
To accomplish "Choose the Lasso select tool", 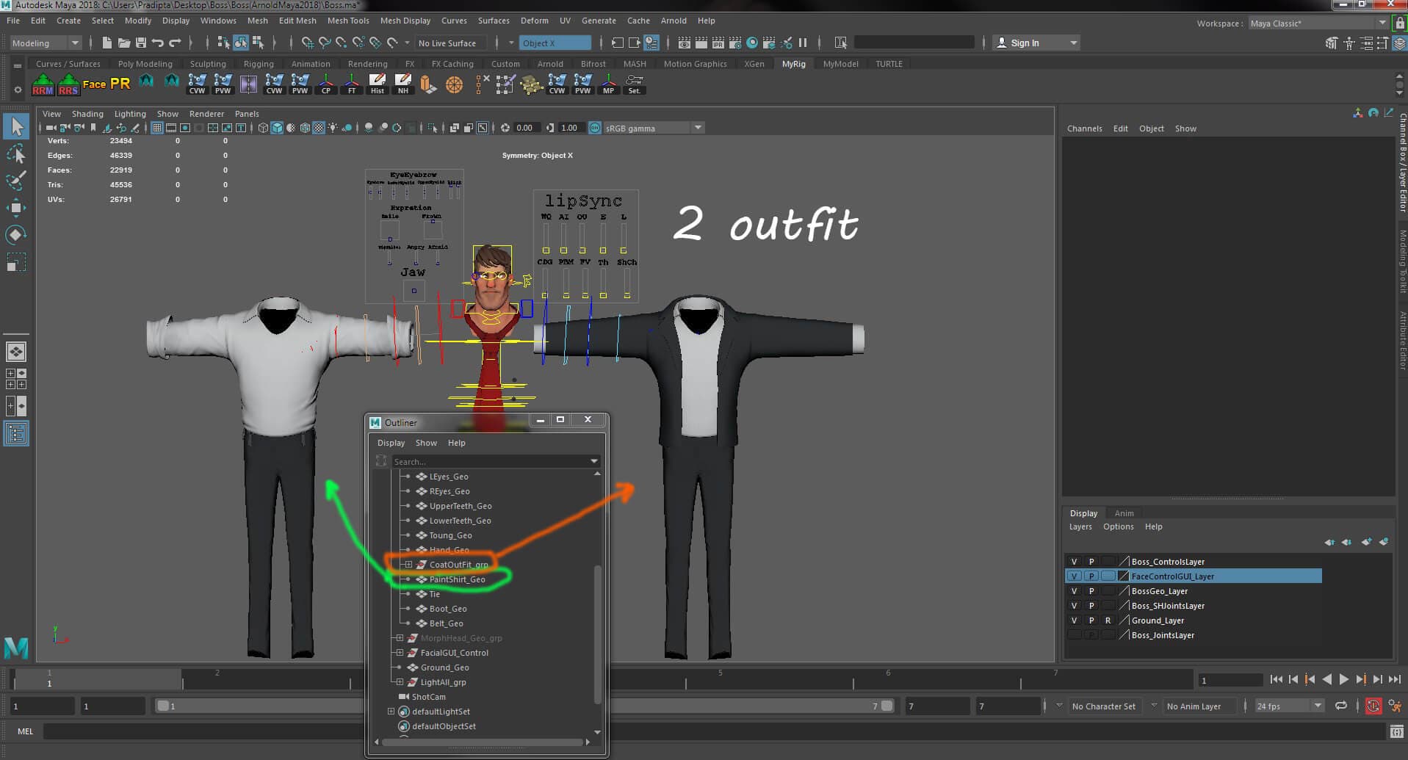I will 16,153.
